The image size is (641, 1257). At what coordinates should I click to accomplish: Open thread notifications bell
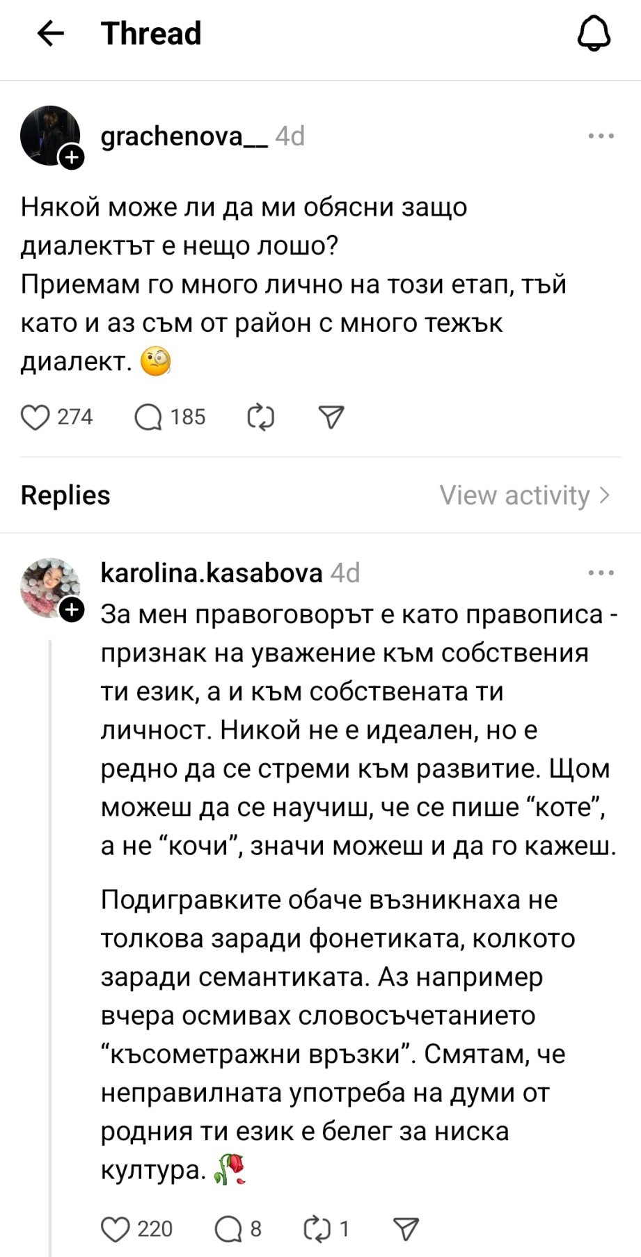tap(594, 33)
